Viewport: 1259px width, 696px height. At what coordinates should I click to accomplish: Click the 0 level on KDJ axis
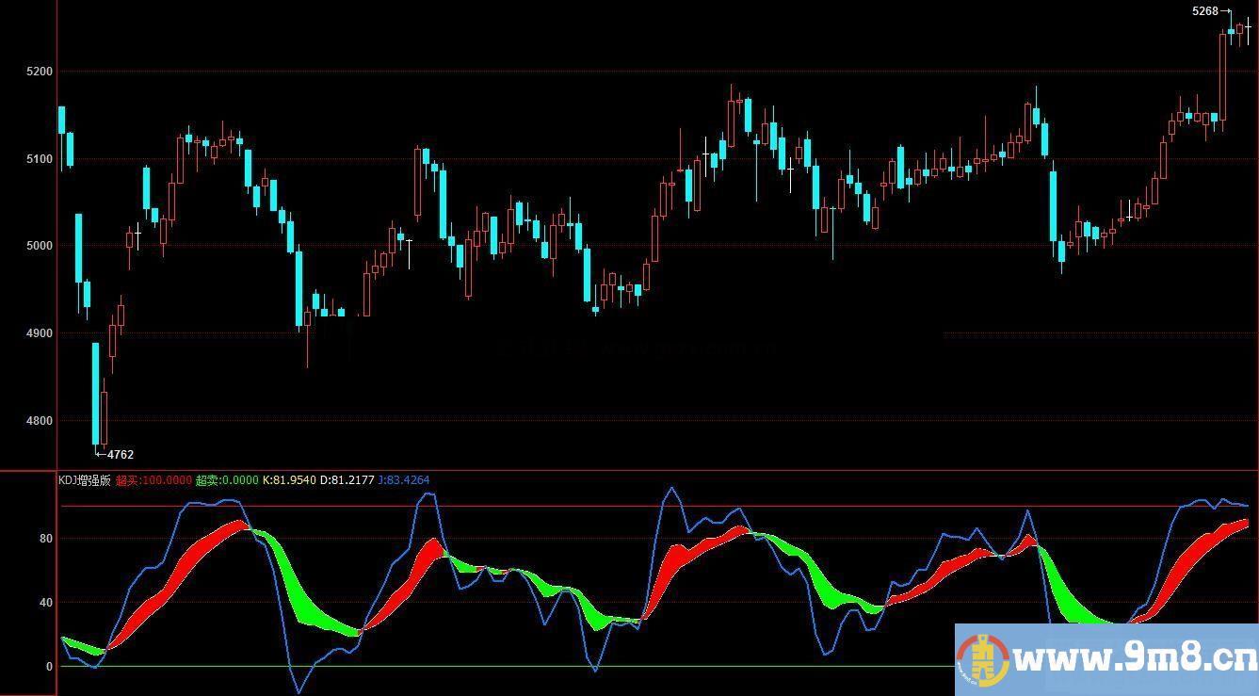coord(49,667)
